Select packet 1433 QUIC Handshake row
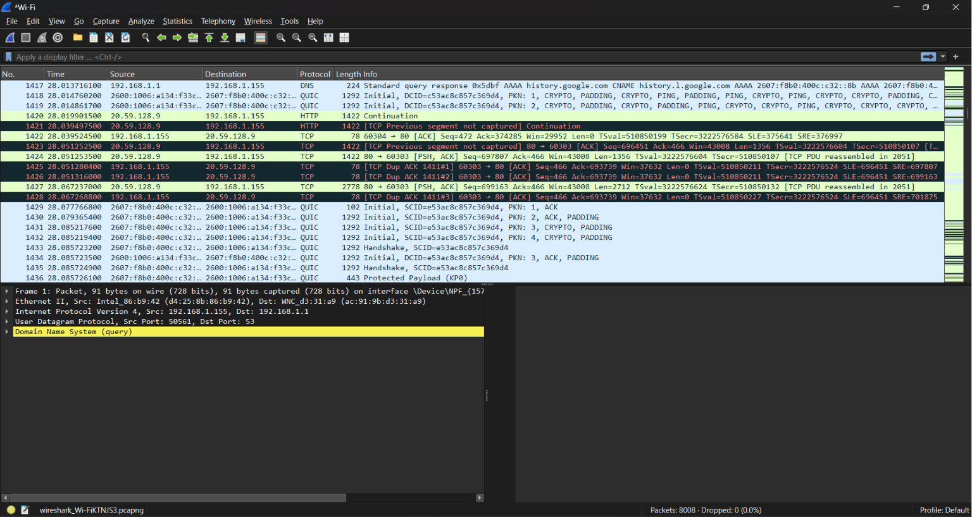Image resolution: width=972 pixels, height=517 pixels. point(472,247)
